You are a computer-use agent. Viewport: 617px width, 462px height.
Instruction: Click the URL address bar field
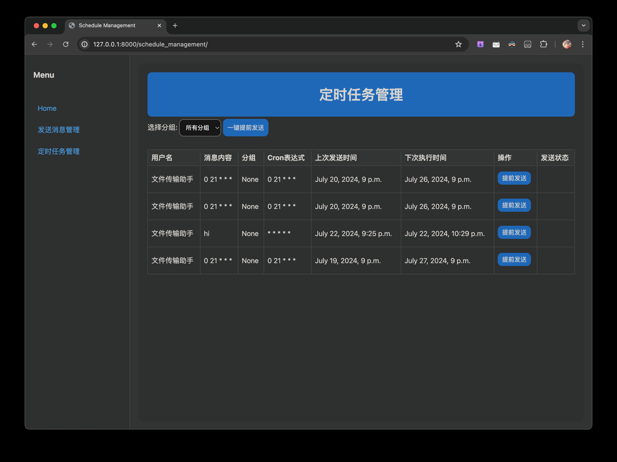(x=263, y=44)
